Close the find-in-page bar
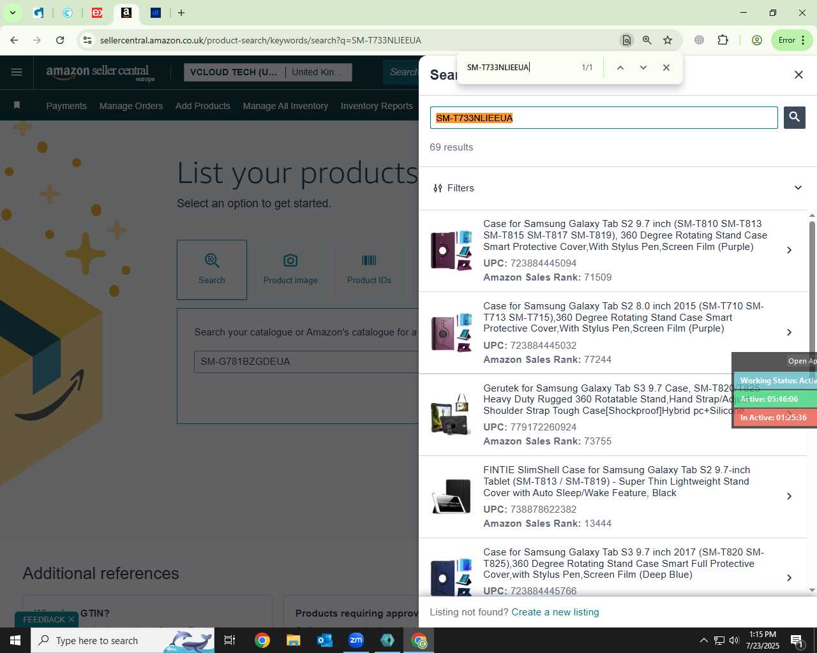The image size is (817, 653). (x=666, y=68)
